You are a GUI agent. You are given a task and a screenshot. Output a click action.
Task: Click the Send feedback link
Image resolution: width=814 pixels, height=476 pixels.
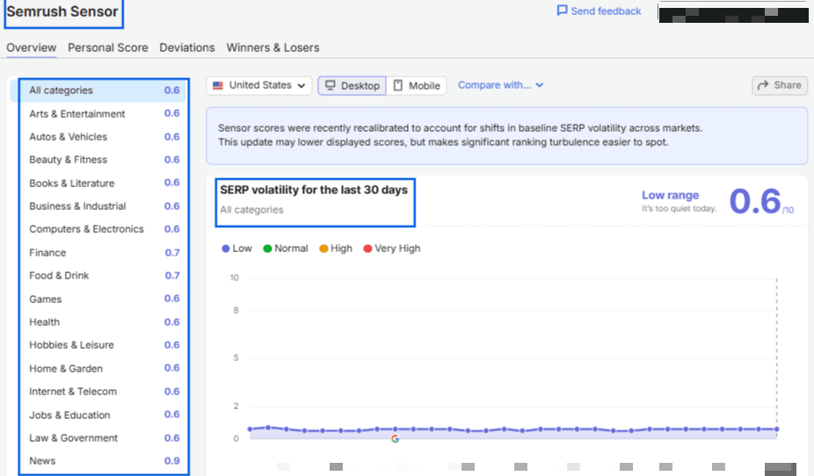[x=600, y=11]
